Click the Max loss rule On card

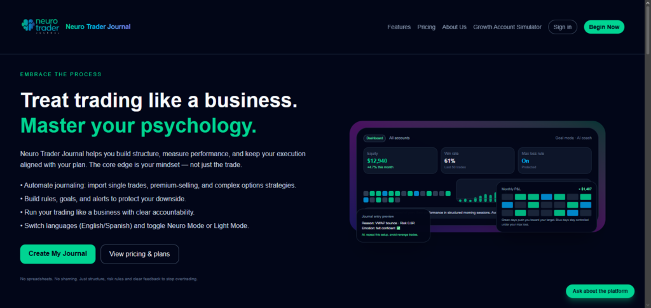tap(554, 161)
